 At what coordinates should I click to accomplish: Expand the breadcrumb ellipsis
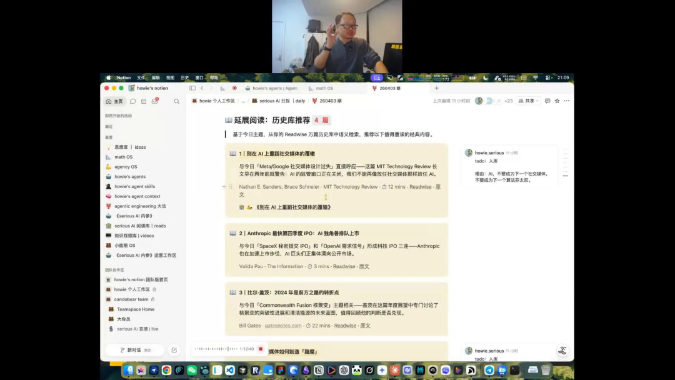243,101
